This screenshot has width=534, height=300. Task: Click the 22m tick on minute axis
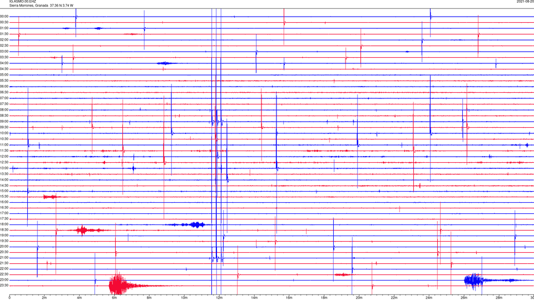click(x=394, y=298)
